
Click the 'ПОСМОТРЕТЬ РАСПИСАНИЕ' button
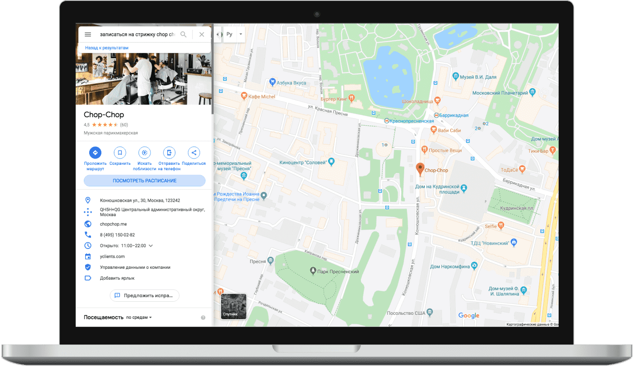(145, 181)
